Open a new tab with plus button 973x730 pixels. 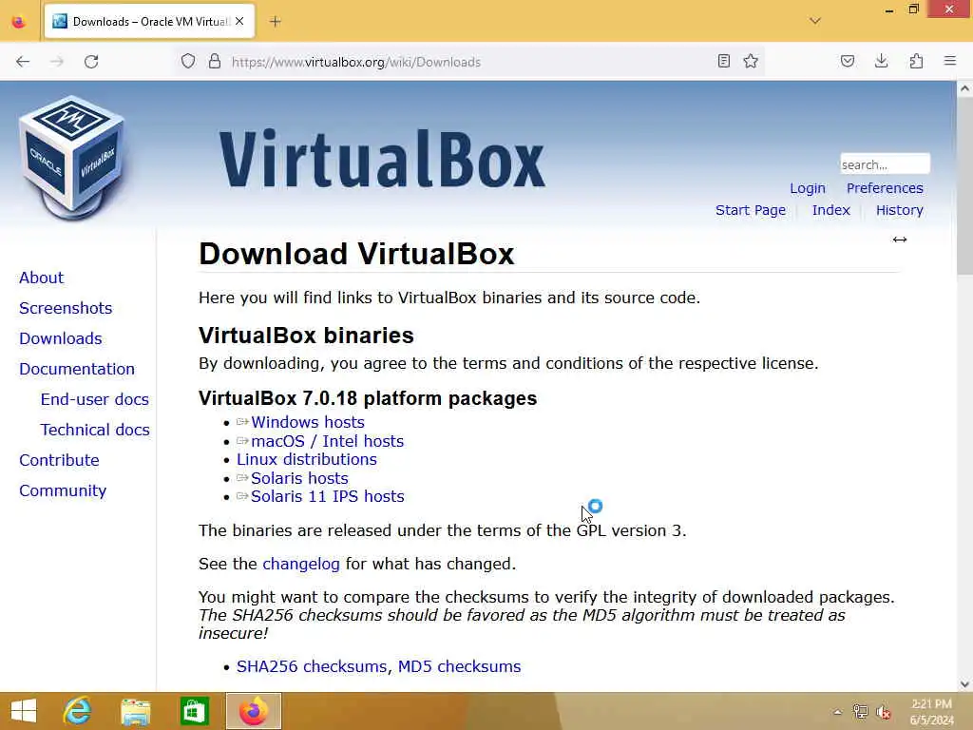coord(276,22)
